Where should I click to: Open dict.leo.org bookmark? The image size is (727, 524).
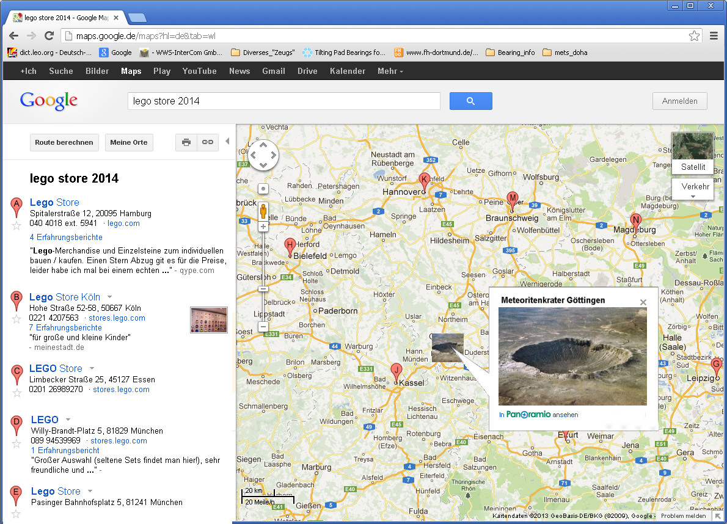point(49,53)
